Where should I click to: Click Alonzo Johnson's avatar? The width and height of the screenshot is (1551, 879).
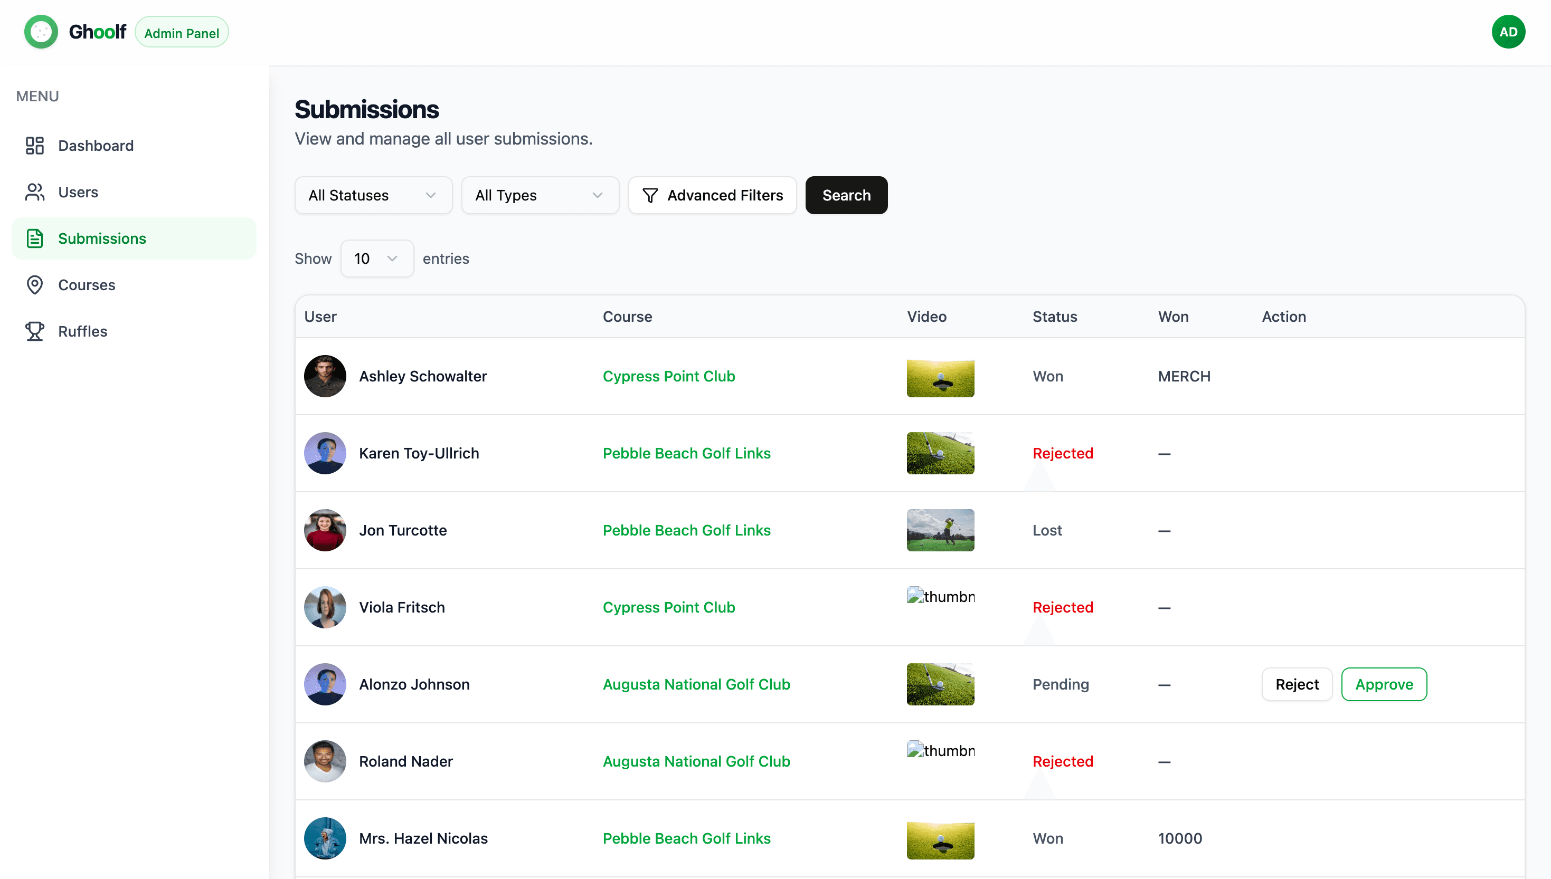click(325, 685)
